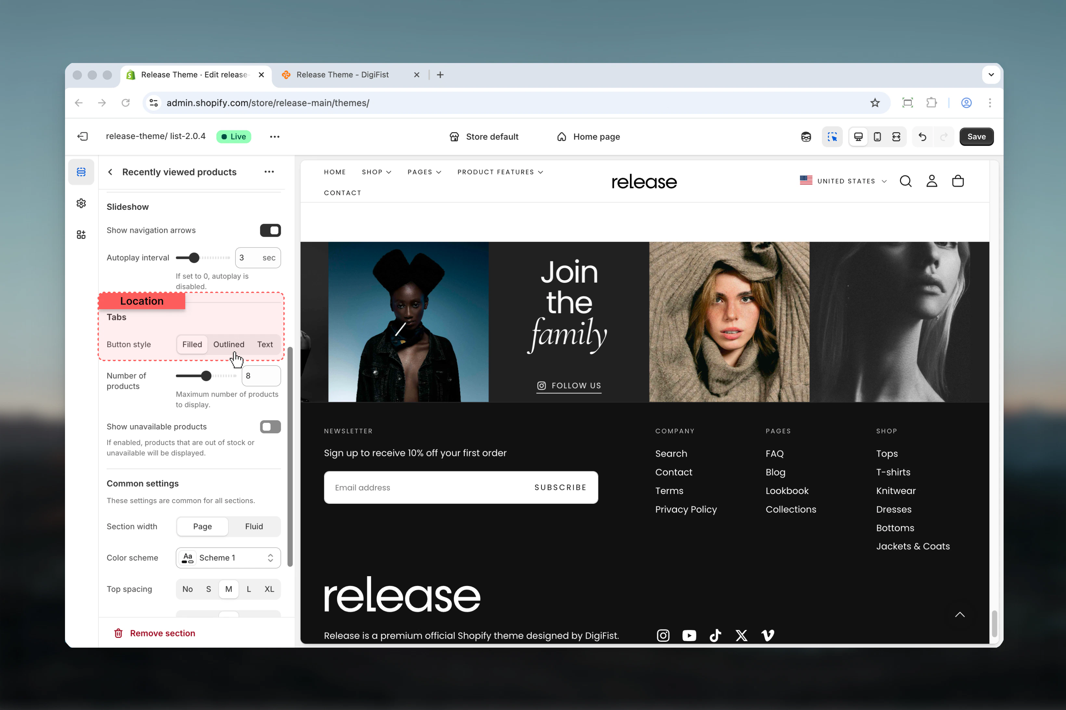The height and width of the screenshot is (710, 1066).
Task: Select Filled button style
Action: click(x=192, y=344)
